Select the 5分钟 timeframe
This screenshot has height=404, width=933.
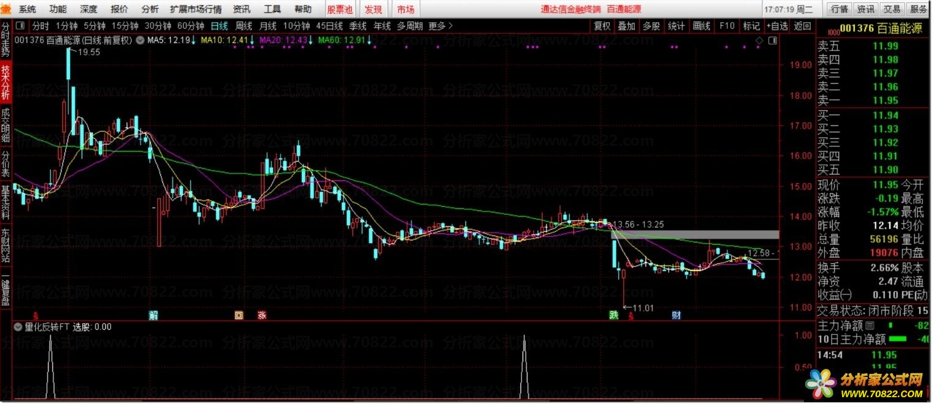[x=95, y=26]
